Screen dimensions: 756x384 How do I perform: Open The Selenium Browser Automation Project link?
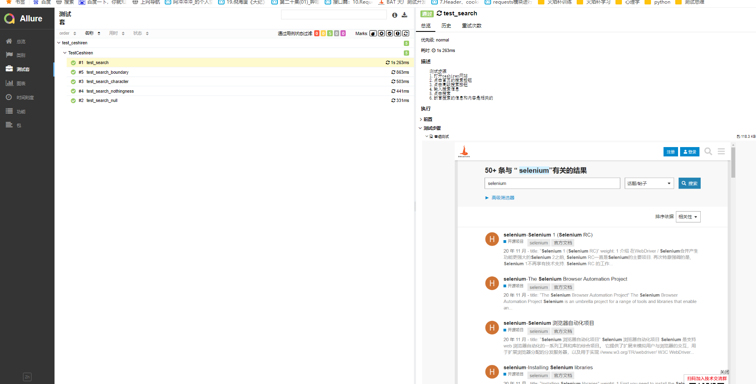(565, 279)
